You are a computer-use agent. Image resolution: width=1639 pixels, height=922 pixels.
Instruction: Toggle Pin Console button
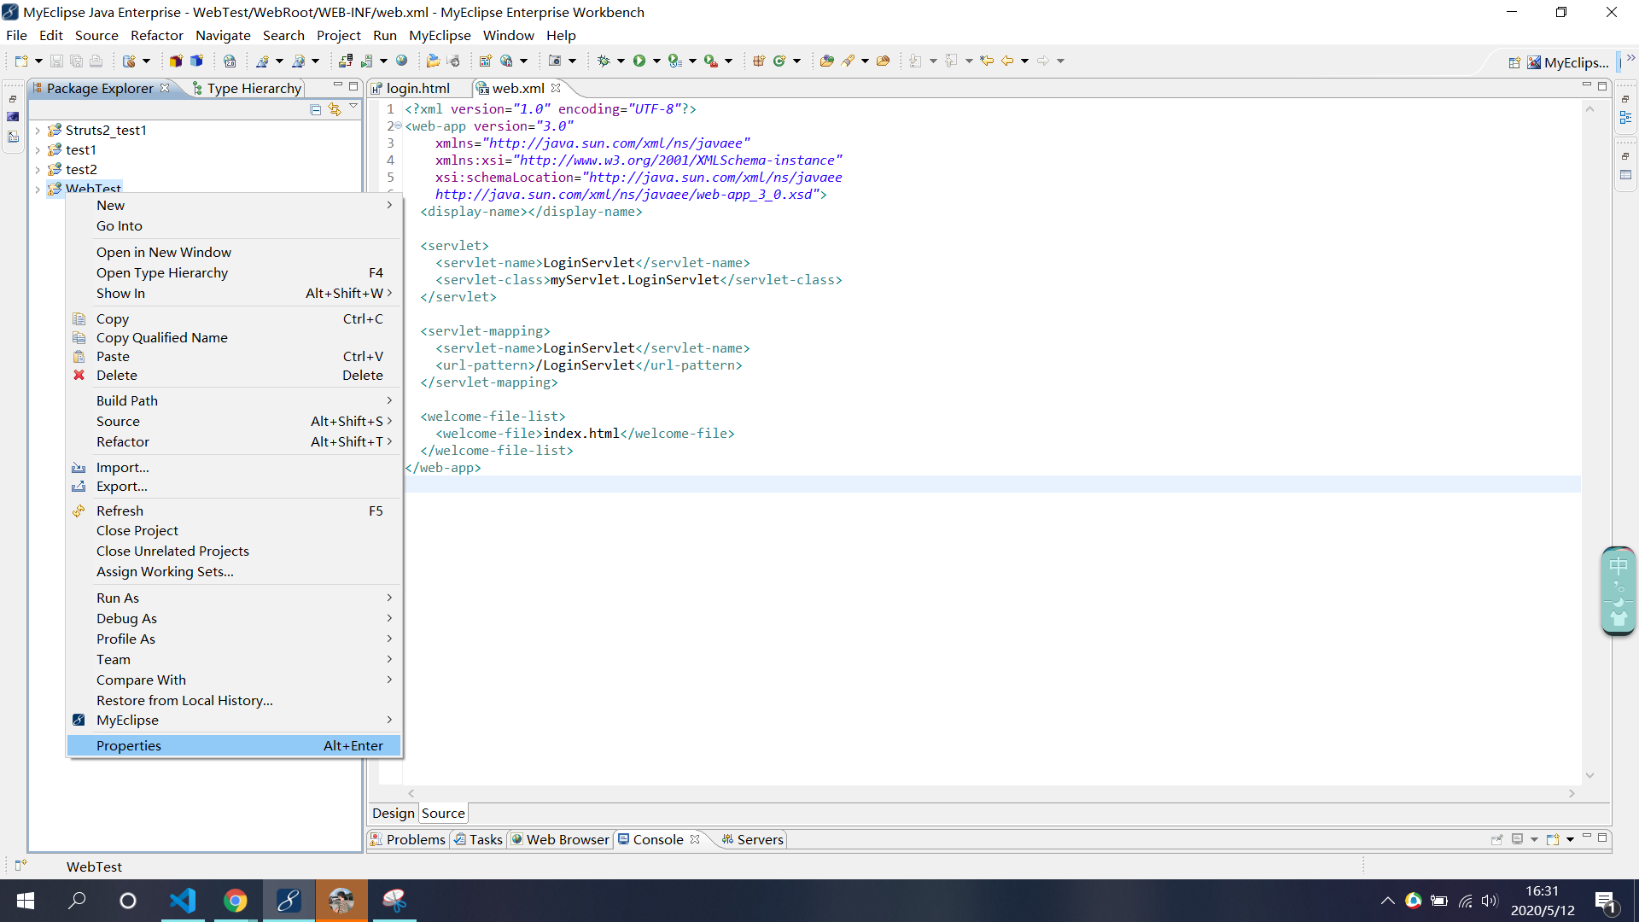pyautogui.click(x=1496, y=839)
